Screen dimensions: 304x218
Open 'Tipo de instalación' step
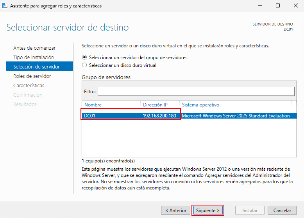[34, 57]
